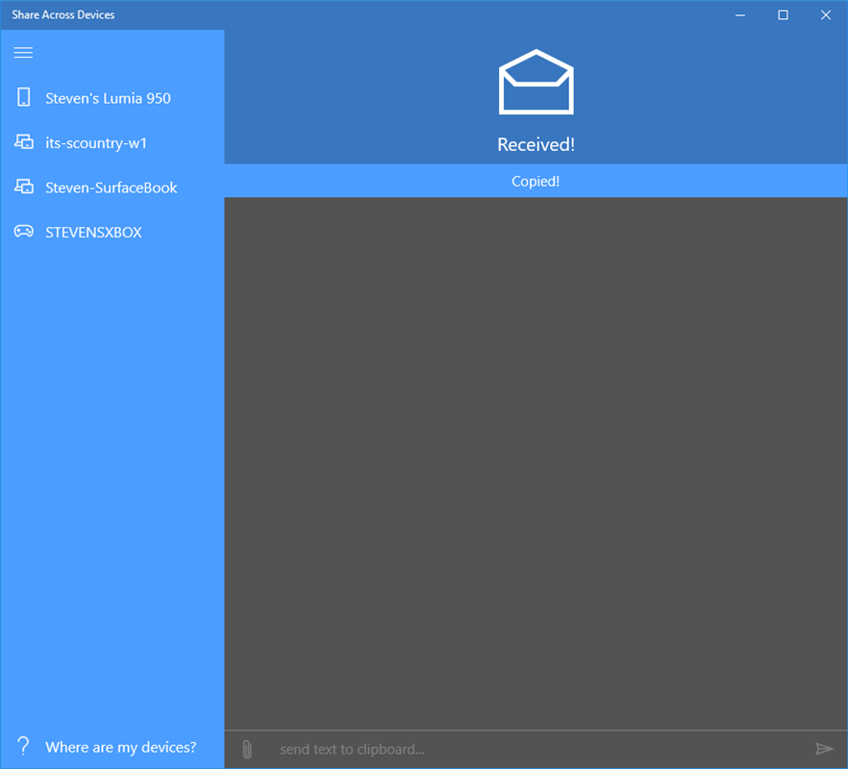The image size is (848, 769).
Task: Choose Steven-SurfaceBook as the target device
Action: tap(112, 186)
